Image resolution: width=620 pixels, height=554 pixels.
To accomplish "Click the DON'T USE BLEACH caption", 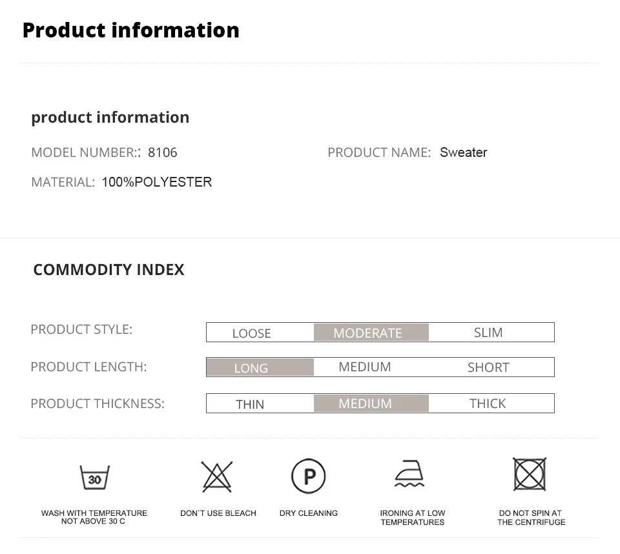I will click(218, 513).
